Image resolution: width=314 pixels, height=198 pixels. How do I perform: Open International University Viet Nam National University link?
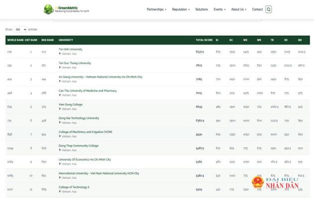[99, 173]
